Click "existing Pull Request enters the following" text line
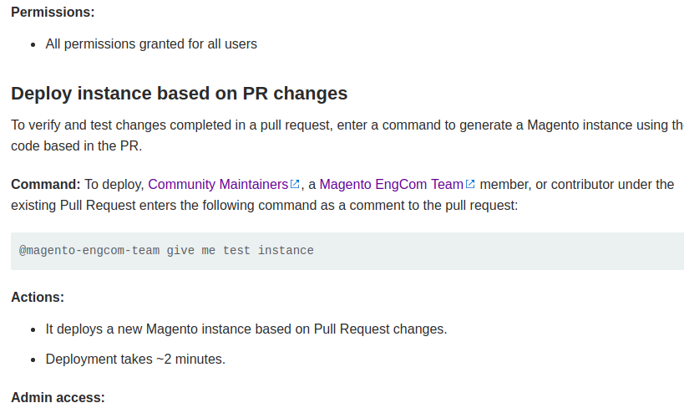 click(x=265, y=205)
